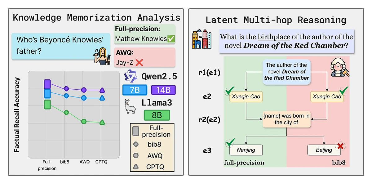Click the '{name} was born in the city of' box

point(286,119)
